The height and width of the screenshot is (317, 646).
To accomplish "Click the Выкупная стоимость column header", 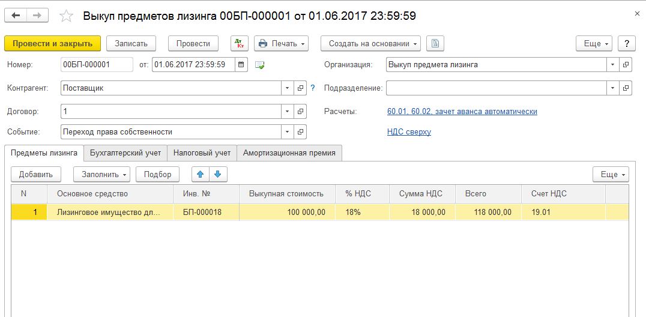I will coord(287,194).
